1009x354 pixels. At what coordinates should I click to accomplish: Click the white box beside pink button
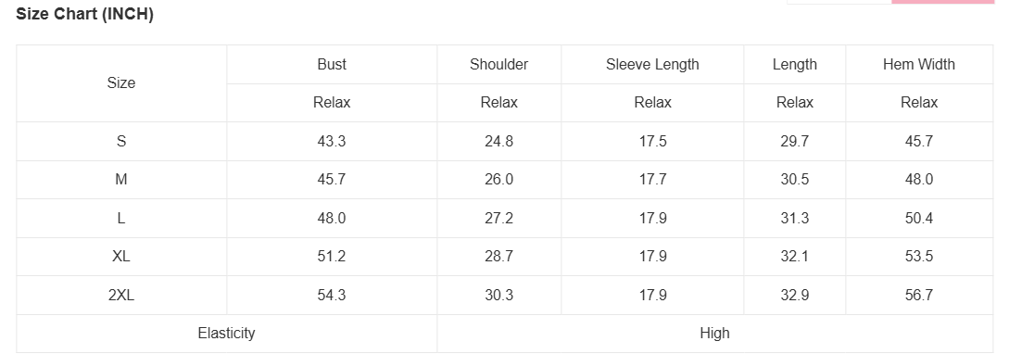point(839,2)
